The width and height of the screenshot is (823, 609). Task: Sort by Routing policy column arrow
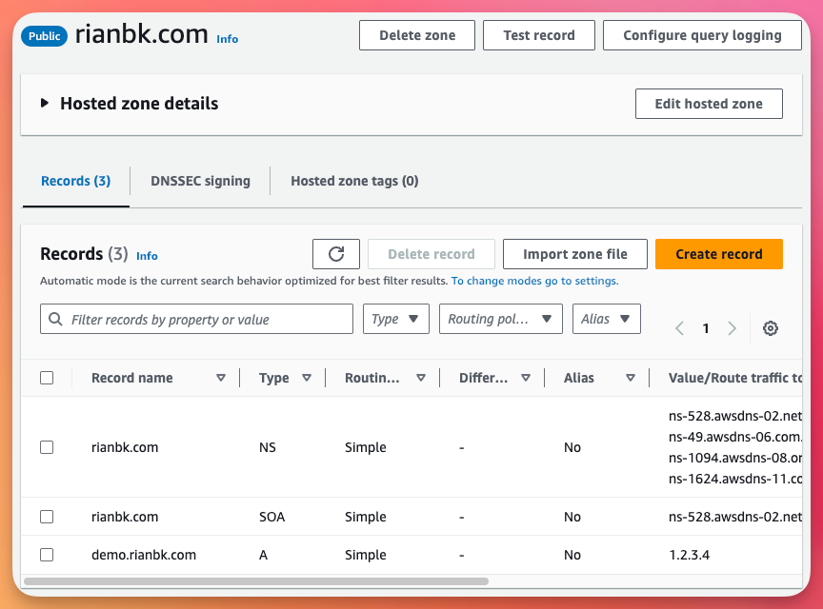point(421,378)
